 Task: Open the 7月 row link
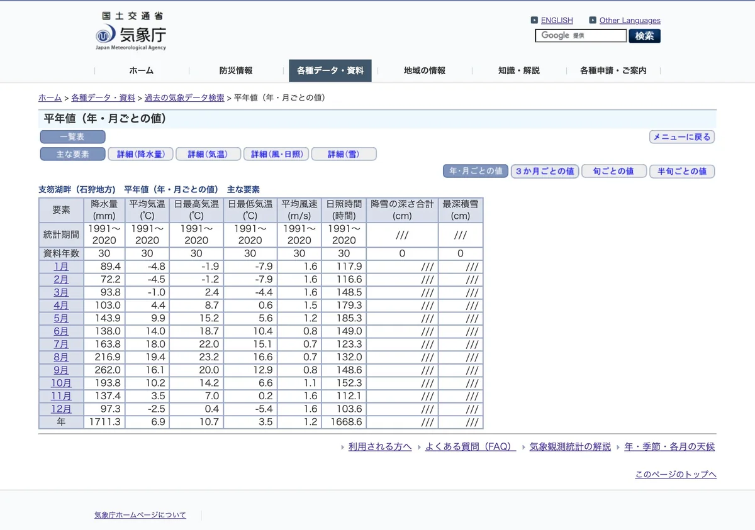pos(61,345)
